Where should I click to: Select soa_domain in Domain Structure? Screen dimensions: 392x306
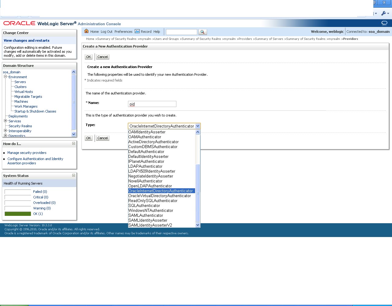click(12, 72)
